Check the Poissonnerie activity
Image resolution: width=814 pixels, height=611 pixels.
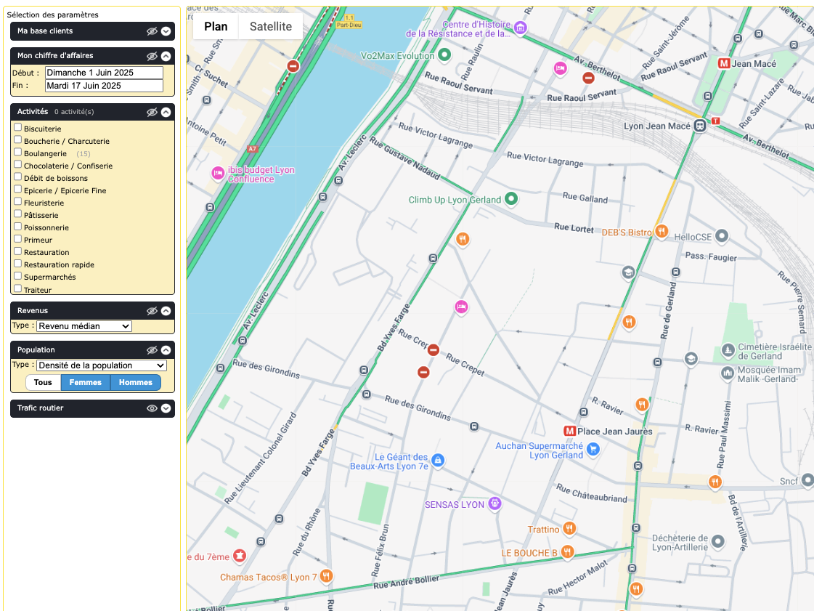17,227
